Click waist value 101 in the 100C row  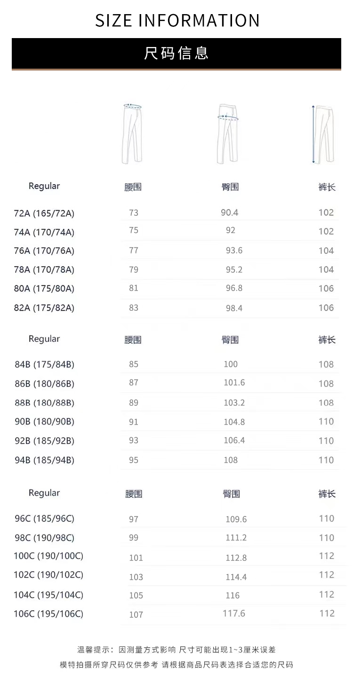[x=136, y=558]
